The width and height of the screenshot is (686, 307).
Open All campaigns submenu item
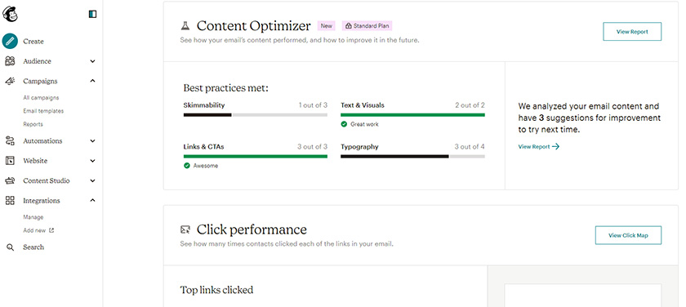tap(41, 98)
